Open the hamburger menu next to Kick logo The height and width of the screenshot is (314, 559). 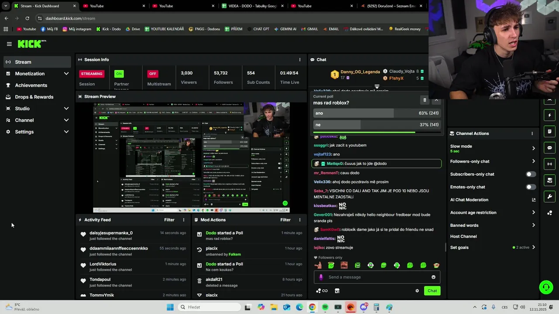(9, 44)
